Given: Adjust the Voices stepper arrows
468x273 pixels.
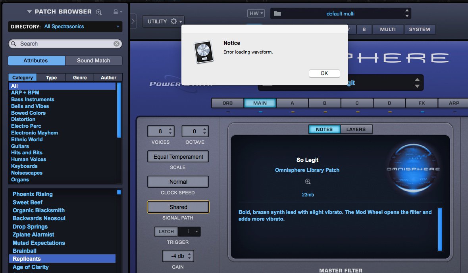Looking at the screenshot, I should click(170, 131).
